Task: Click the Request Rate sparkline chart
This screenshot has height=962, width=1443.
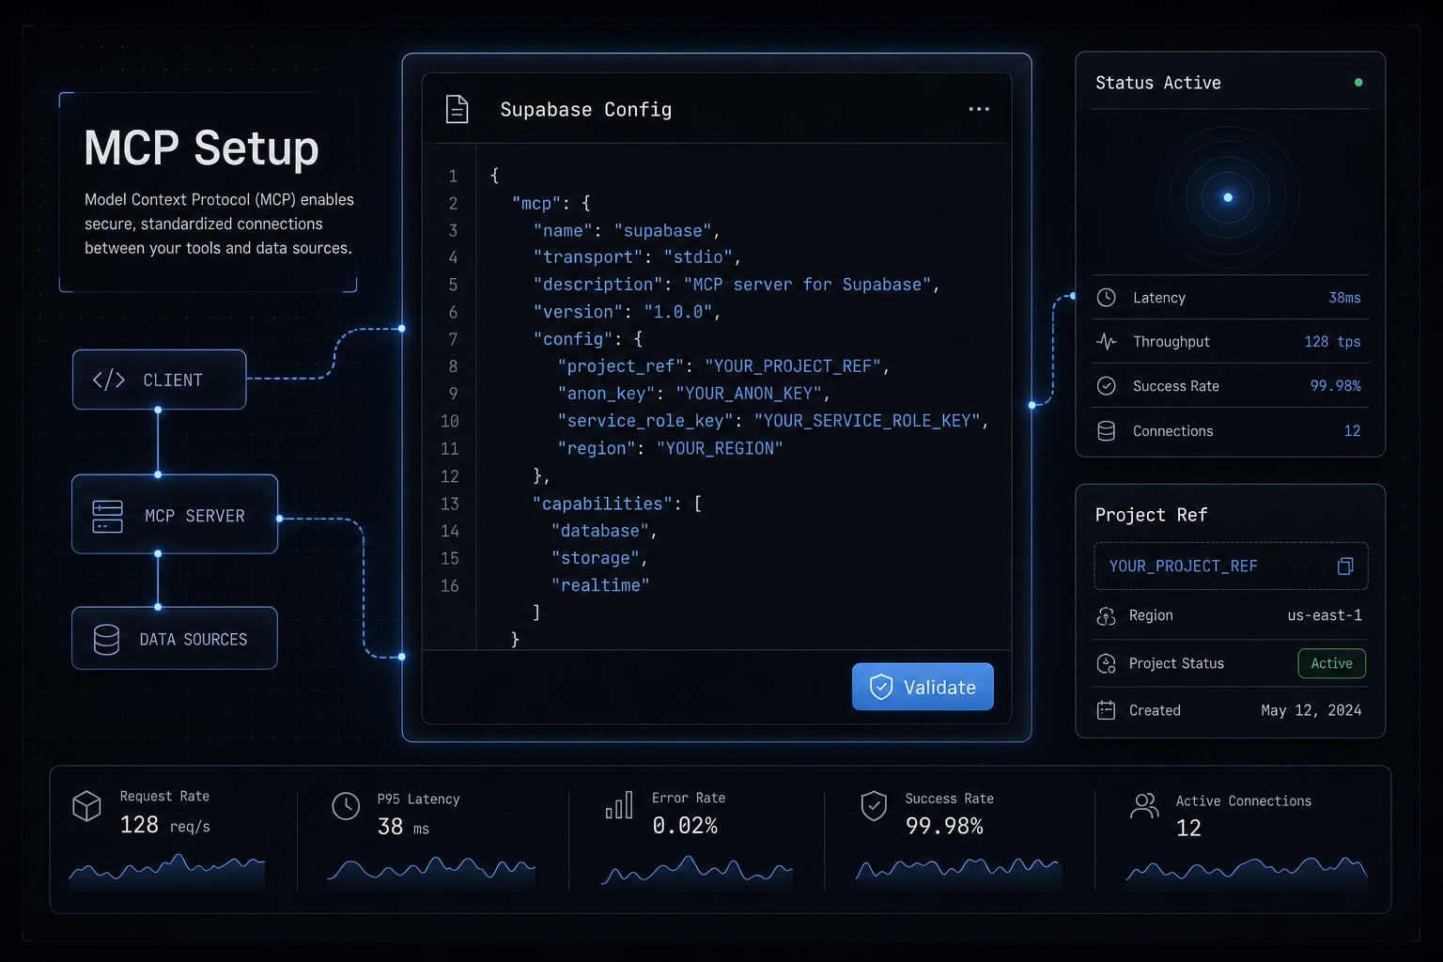Action: [167, 871]
